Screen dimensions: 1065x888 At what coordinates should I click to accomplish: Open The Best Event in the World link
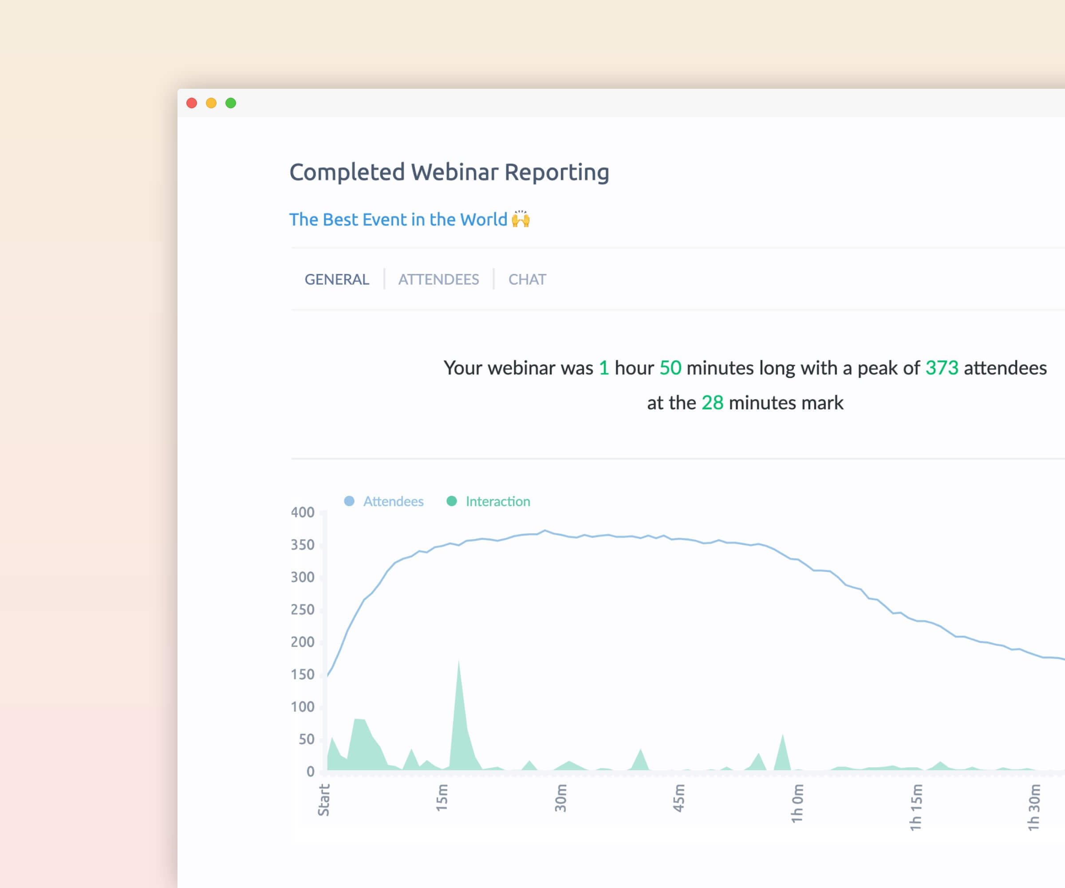point(398,219)
